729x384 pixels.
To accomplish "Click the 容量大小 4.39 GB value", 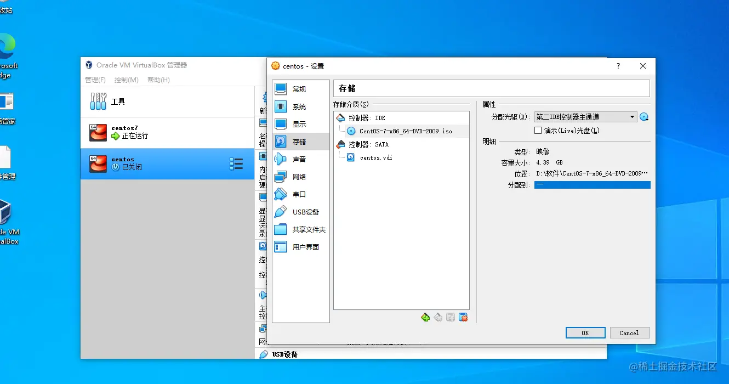I will (549, 163).
